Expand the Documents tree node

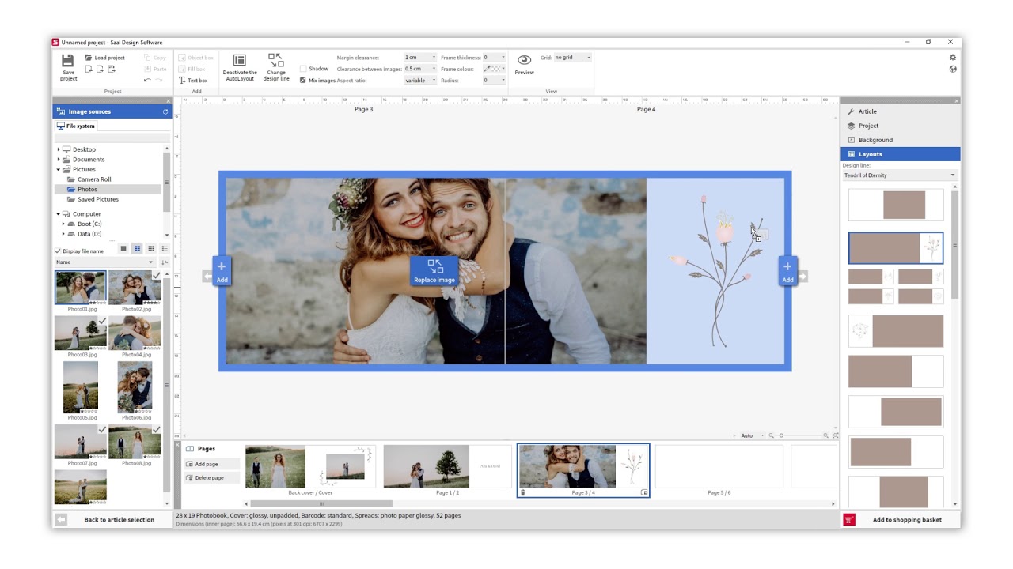coord(59,160)
